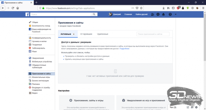The height and width of the screenshot is (110, 206).
Task: Click Firefox forward arrow button
Action: [8, 8]
